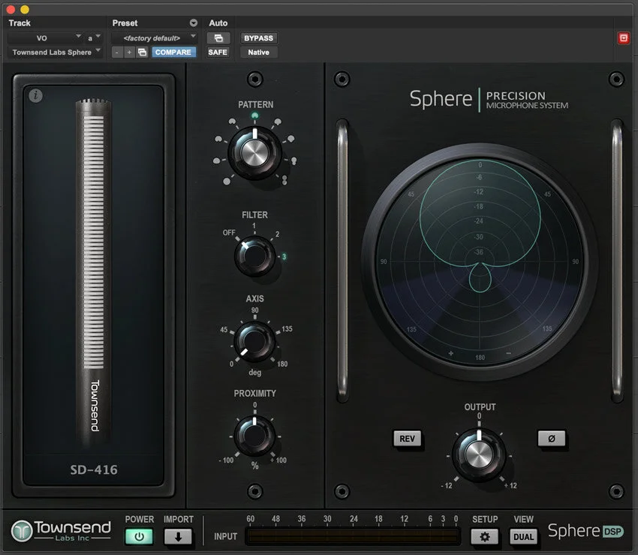Click the SD-416 microphone model name
638x555 pixels.
[x=94, y=470]
